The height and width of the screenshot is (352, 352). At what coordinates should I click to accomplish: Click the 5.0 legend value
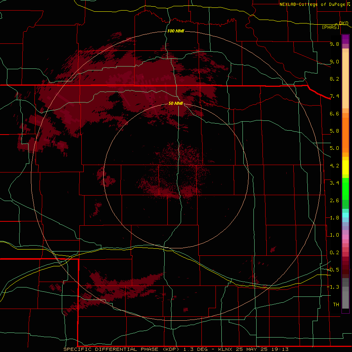[334, 148]
